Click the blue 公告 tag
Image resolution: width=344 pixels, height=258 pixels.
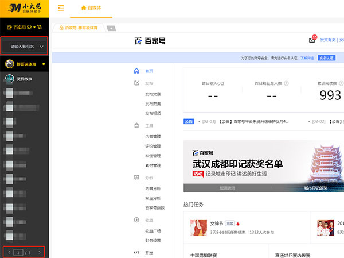coord(189,121)
